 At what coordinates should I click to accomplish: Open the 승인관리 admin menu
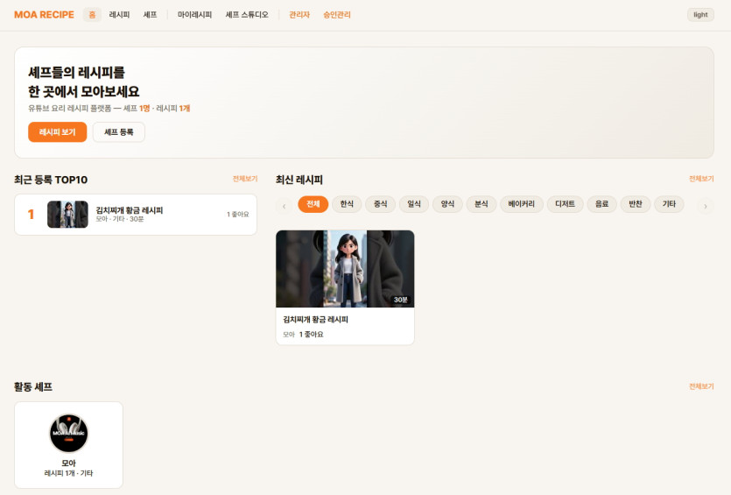tap(337, 15)
